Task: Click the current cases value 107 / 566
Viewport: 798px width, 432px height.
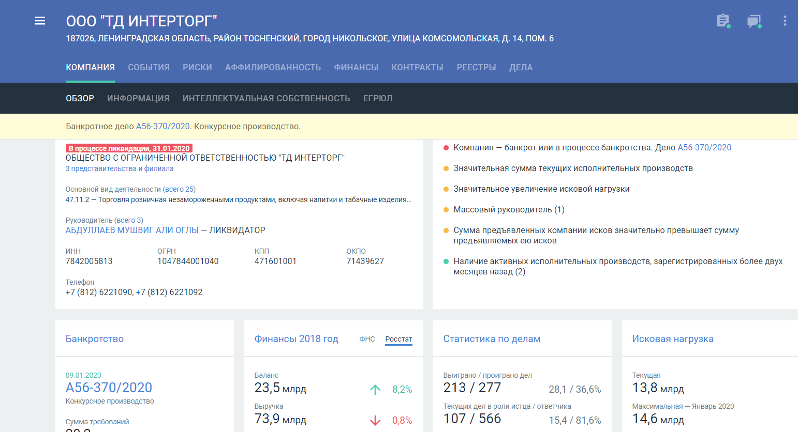Action: click(472, 419)
